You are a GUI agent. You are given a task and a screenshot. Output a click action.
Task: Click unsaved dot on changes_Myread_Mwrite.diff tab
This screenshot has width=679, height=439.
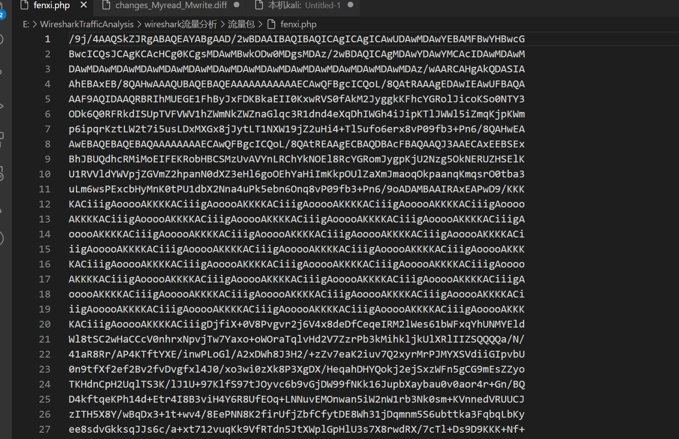[x=236, y=5]
